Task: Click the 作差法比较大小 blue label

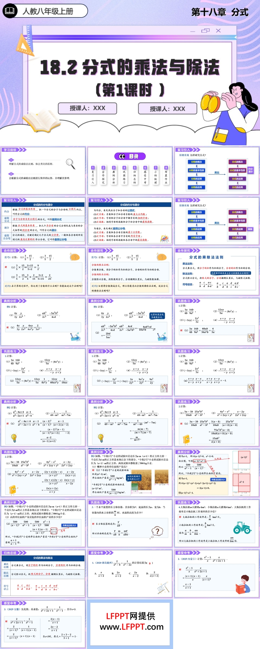Action: 218,479
